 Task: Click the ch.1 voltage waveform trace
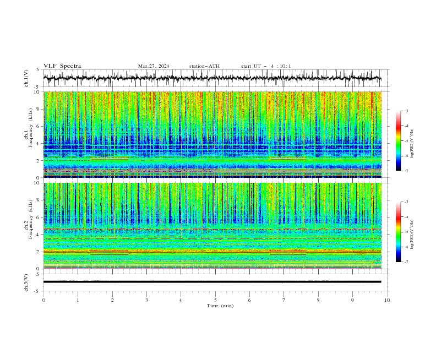click(212, 78)
